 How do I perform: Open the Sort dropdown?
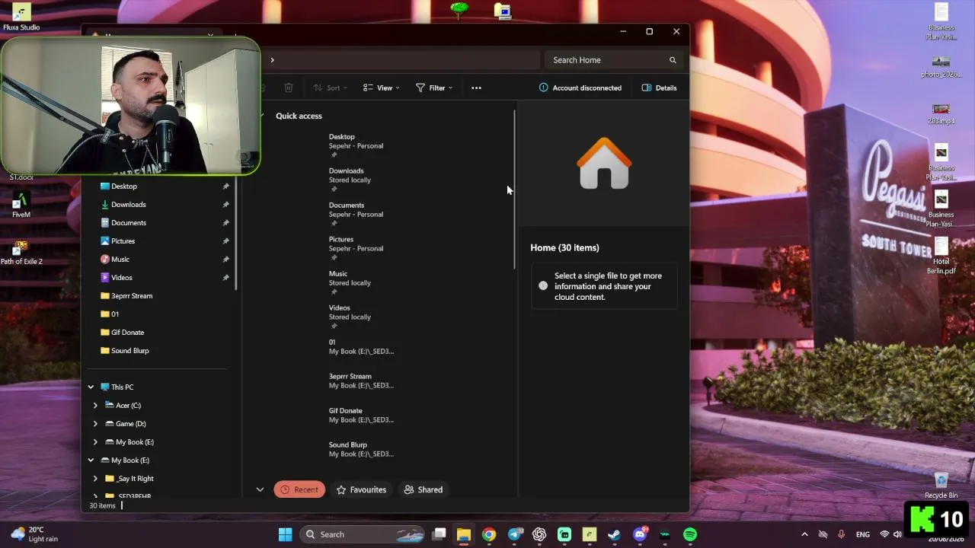(330, 88)
